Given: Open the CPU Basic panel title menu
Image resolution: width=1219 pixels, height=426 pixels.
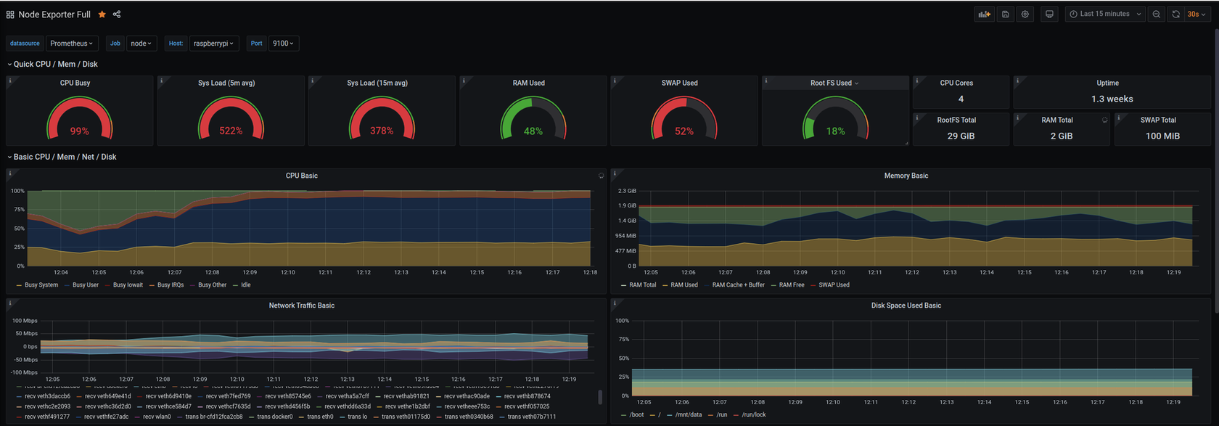Looking at the screenshot, I should tap(301, 176).
